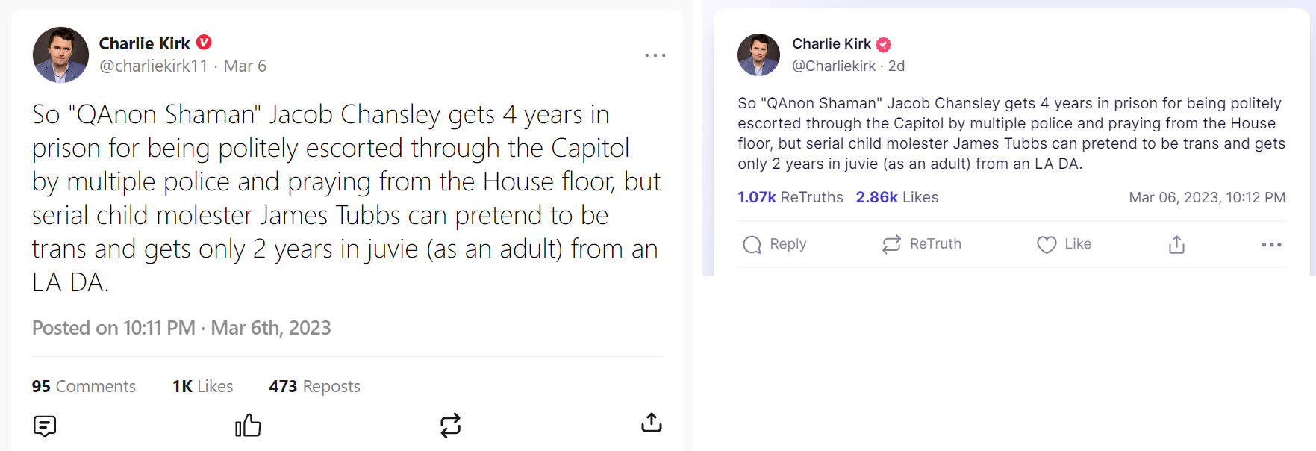Click the thumbs-up like icon
Screen dimensions: 1316x451
tap(248, 425)
